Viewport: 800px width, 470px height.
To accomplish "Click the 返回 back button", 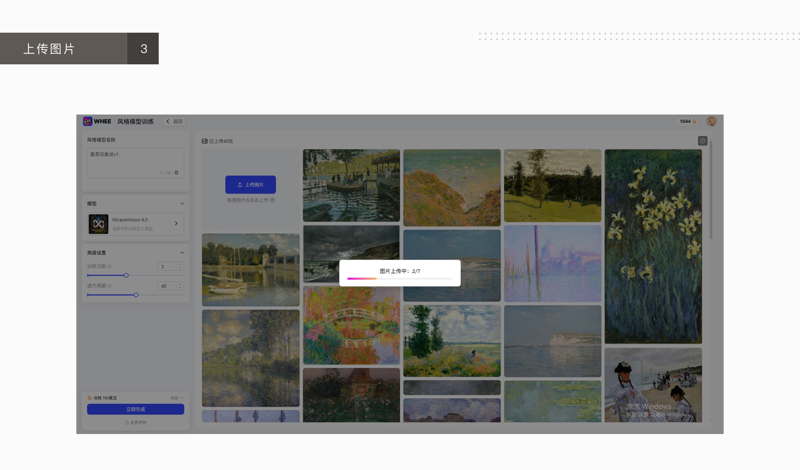I will 174,121.
